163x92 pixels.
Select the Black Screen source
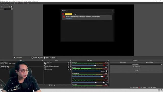(x=49, y=65)
